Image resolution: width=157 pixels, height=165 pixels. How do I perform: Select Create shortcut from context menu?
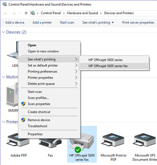coord(50,112)
